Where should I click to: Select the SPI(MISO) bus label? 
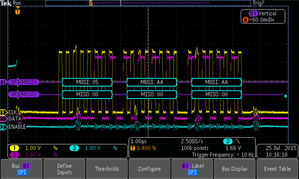point(24,94)
